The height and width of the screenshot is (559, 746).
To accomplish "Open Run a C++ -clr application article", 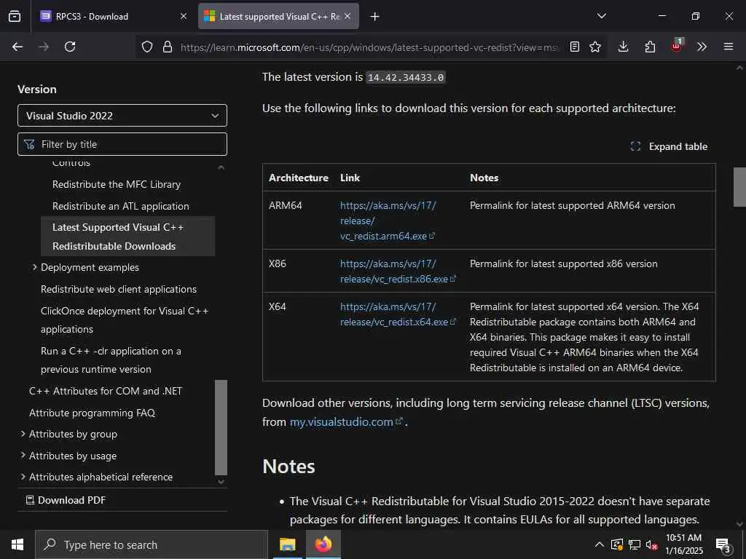I will [x=111, y=360].
